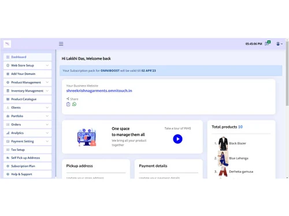This screenshot has width=289, height=216.
Task: Expand the Web Store Setup chevron
Action: 47,65
